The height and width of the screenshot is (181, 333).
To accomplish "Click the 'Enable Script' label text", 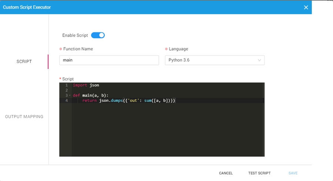I will pyautogui.click(x=75, y=35).
